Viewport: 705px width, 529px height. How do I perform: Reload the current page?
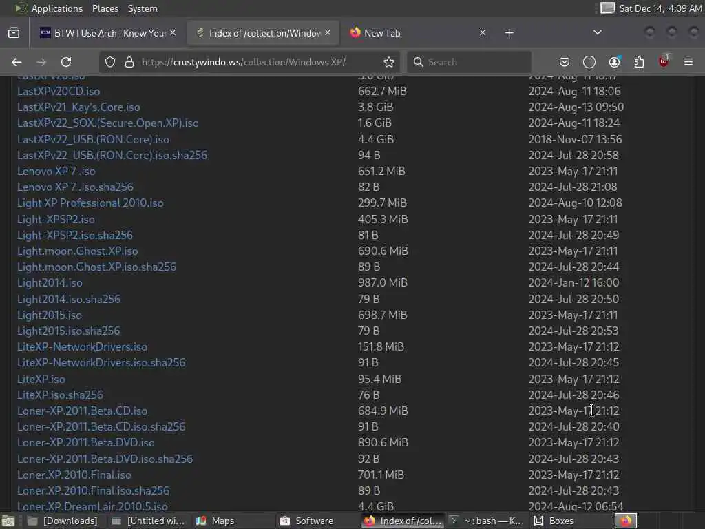66,62
